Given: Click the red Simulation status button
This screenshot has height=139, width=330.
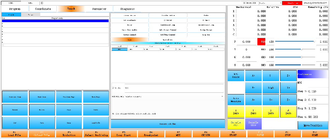Looking at the screenshot, I should coord(293,3).
